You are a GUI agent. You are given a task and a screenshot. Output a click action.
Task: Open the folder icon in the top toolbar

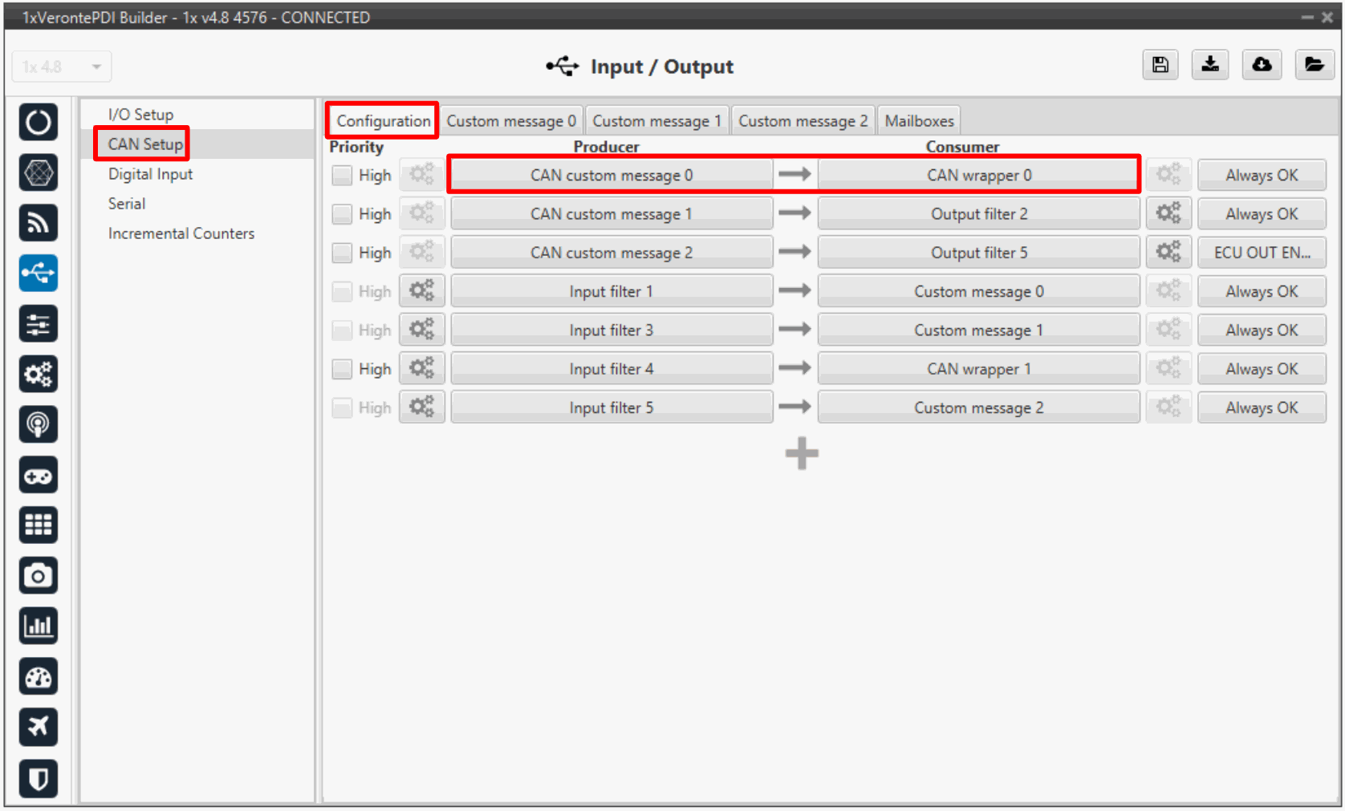pyautogui.click(x=1313, y=65)
